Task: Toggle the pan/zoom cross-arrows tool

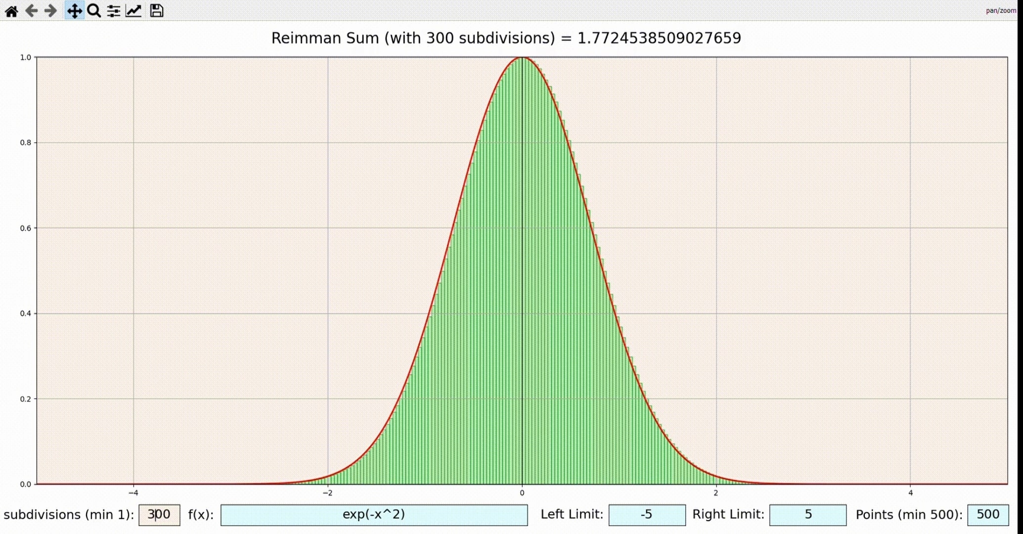Action: coord(74,11)
